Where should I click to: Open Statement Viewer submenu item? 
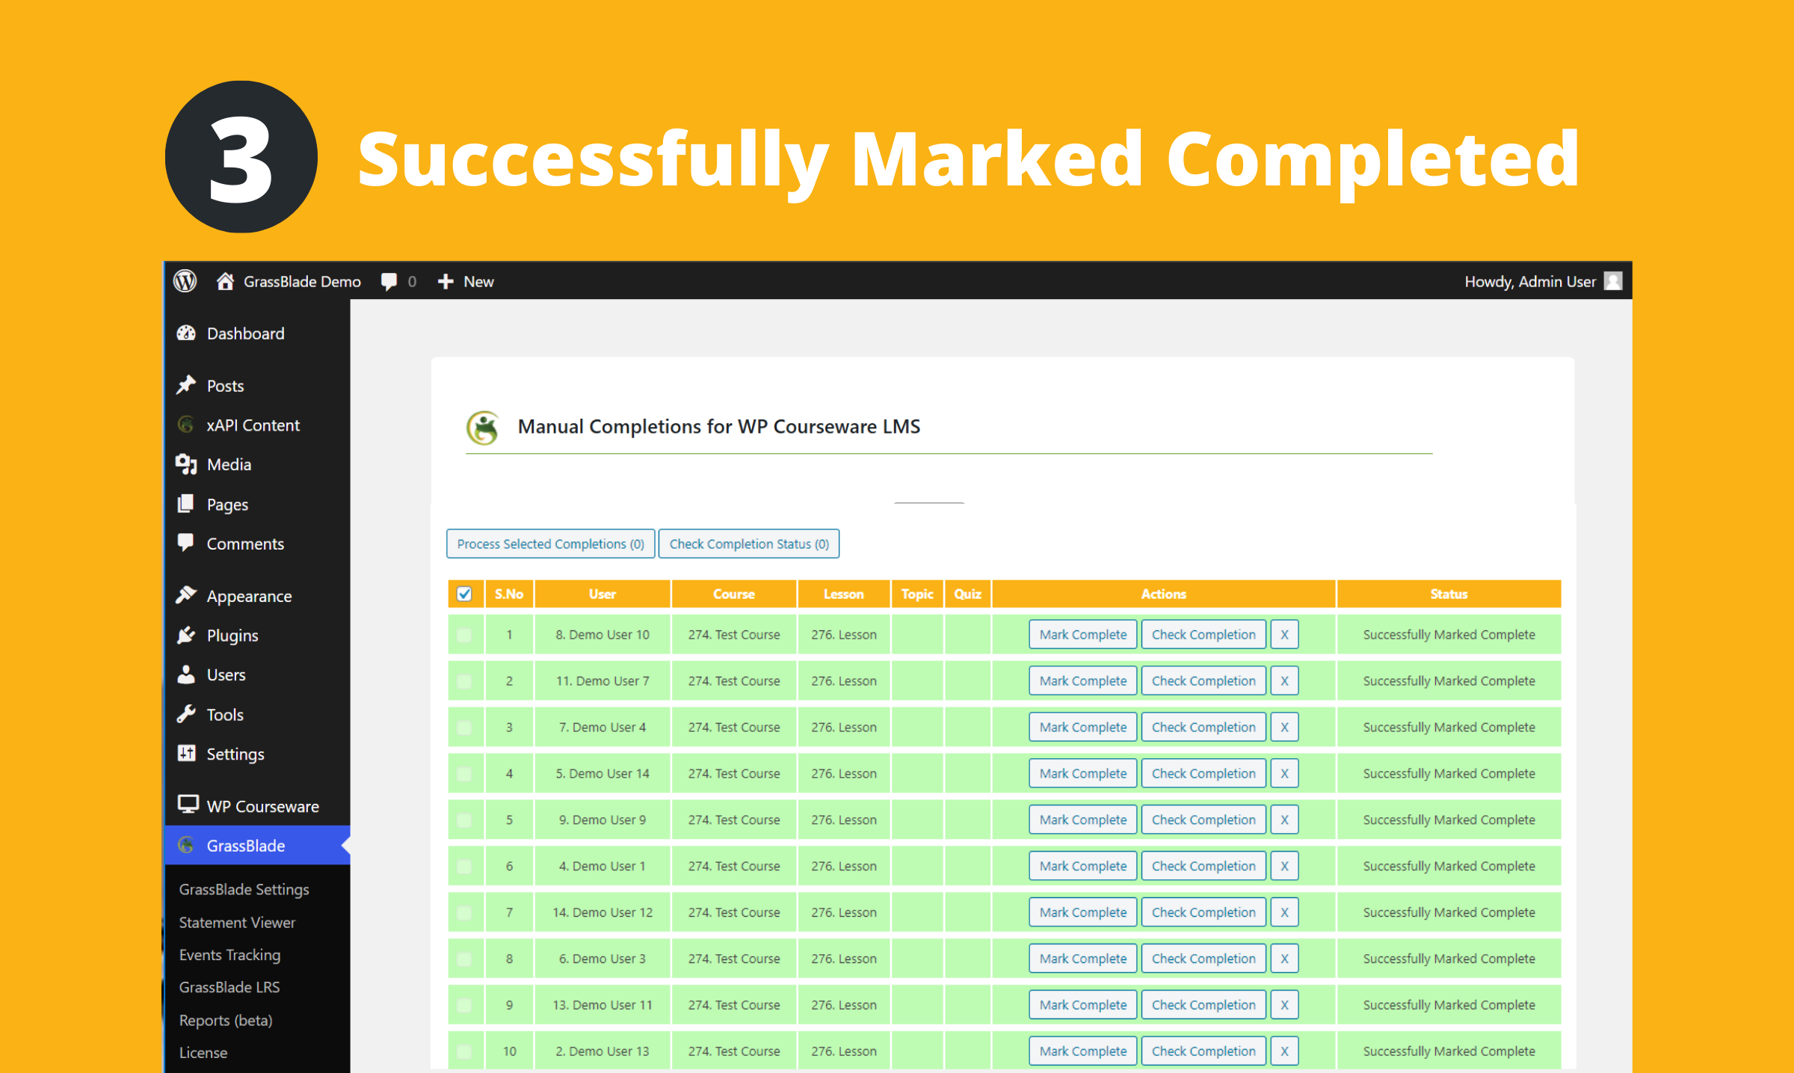tap(237, 922)
